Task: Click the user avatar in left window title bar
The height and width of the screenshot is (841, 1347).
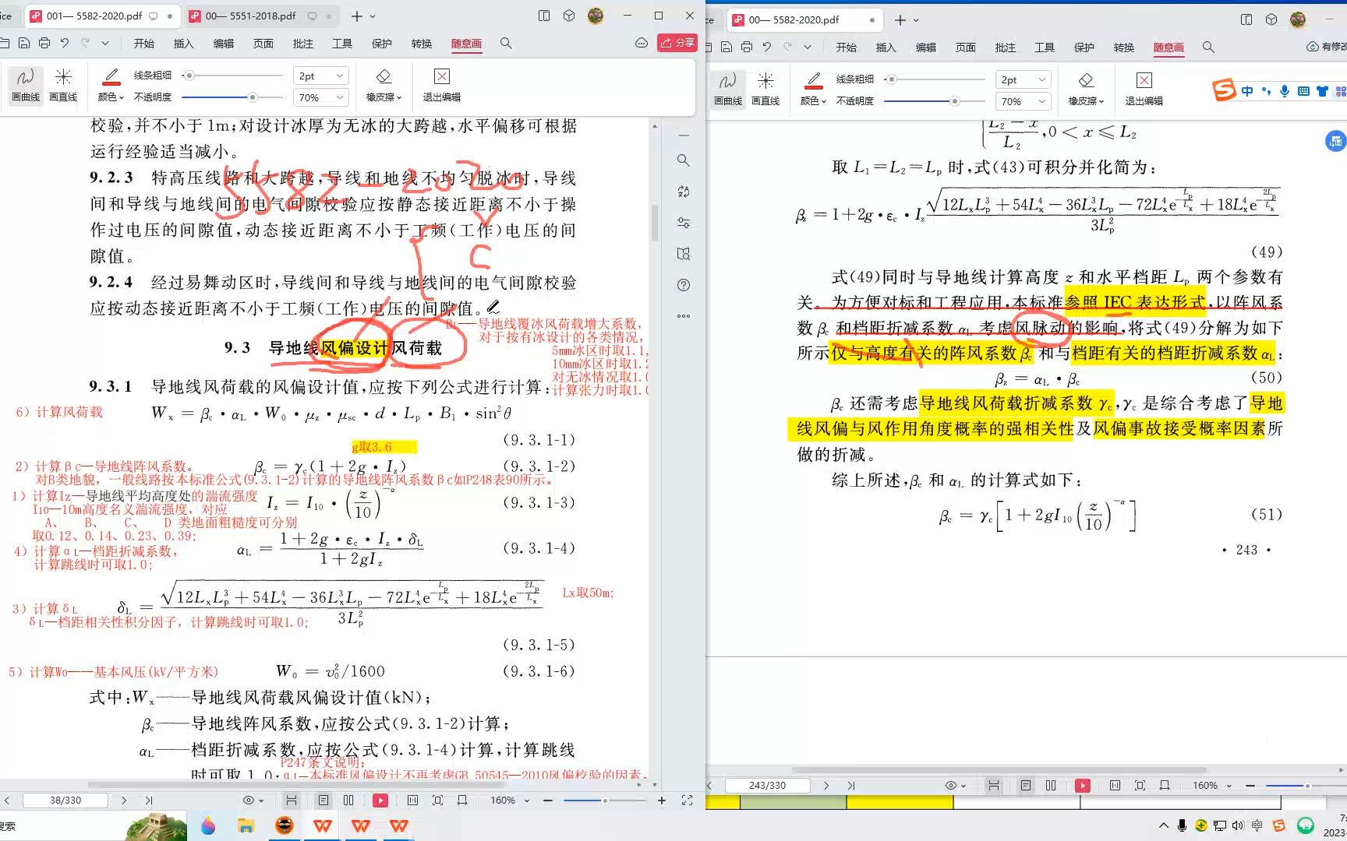Action: coord(596,16)
